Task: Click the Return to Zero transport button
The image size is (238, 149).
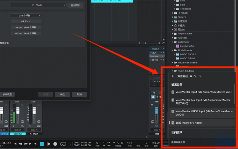Action: 35,144
